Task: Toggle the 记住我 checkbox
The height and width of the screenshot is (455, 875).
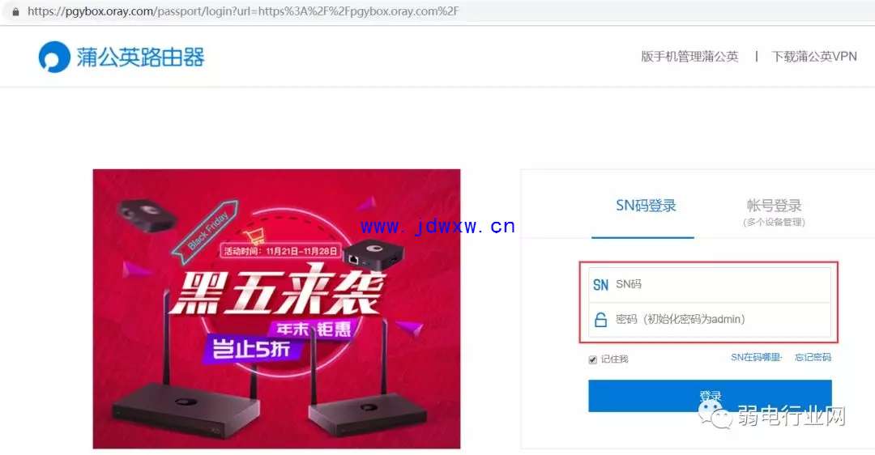Action: [592, 359]
